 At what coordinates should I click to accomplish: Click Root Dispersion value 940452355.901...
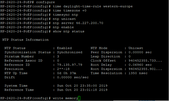(x=145, y=69)
